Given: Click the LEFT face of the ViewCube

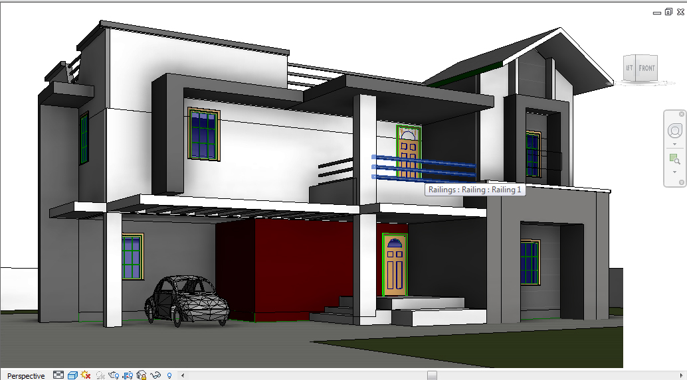Looking at the screenshot, I should [629, 68].
